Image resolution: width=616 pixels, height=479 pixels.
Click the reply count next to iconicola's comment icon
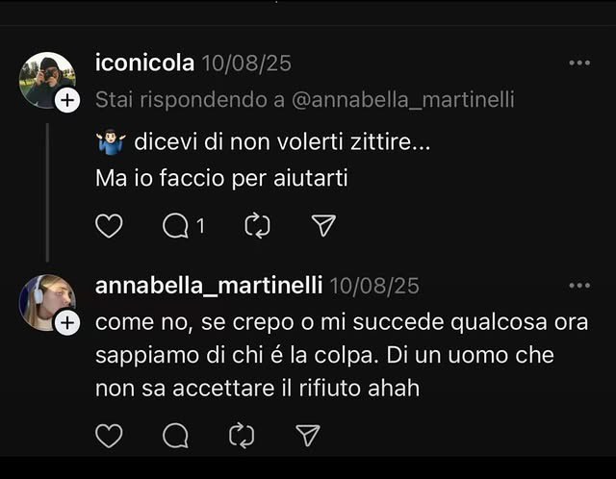coord(200,227)
